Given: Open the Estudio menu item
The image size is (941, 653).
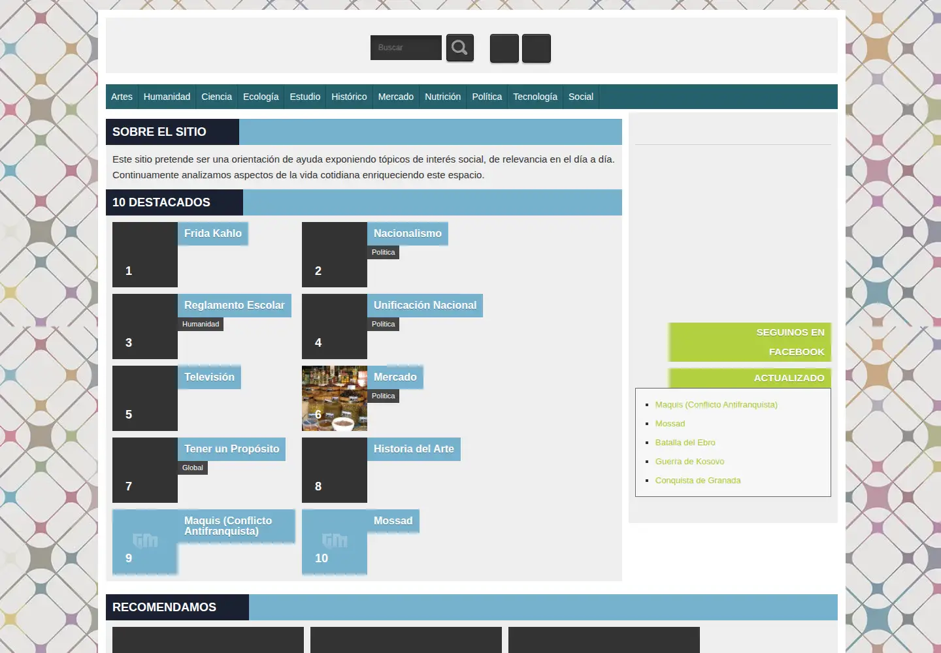Looking at the screenshot, I should click(305, 97).
